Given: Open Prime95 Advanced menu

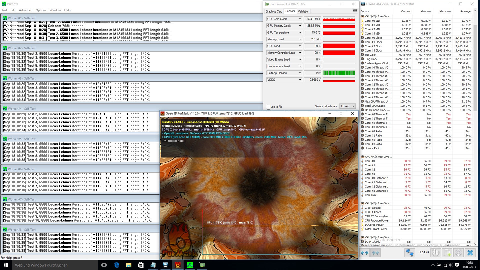Looking at the screenshot, I should (x=25, y=10).
